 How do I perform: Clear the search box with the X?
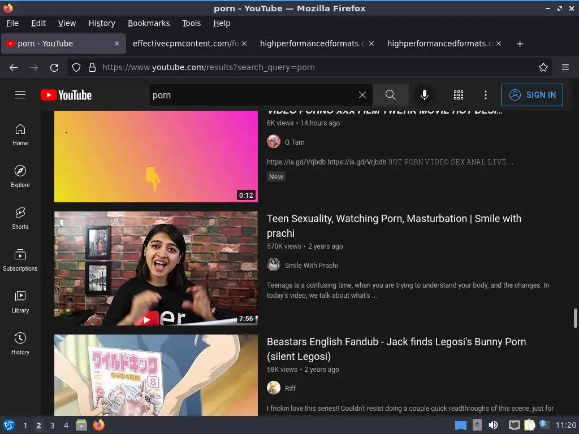362,95
